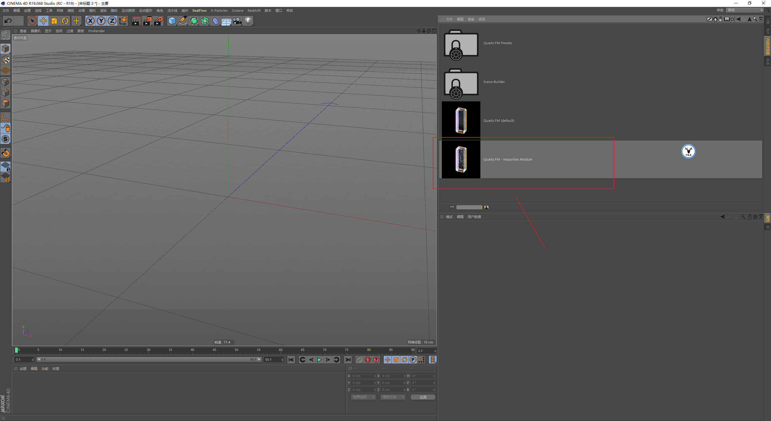Select the Quartz FM (default) thumbnail
Image resolution: width=771 pixels, height=421 pixels.
click(461, 121)
